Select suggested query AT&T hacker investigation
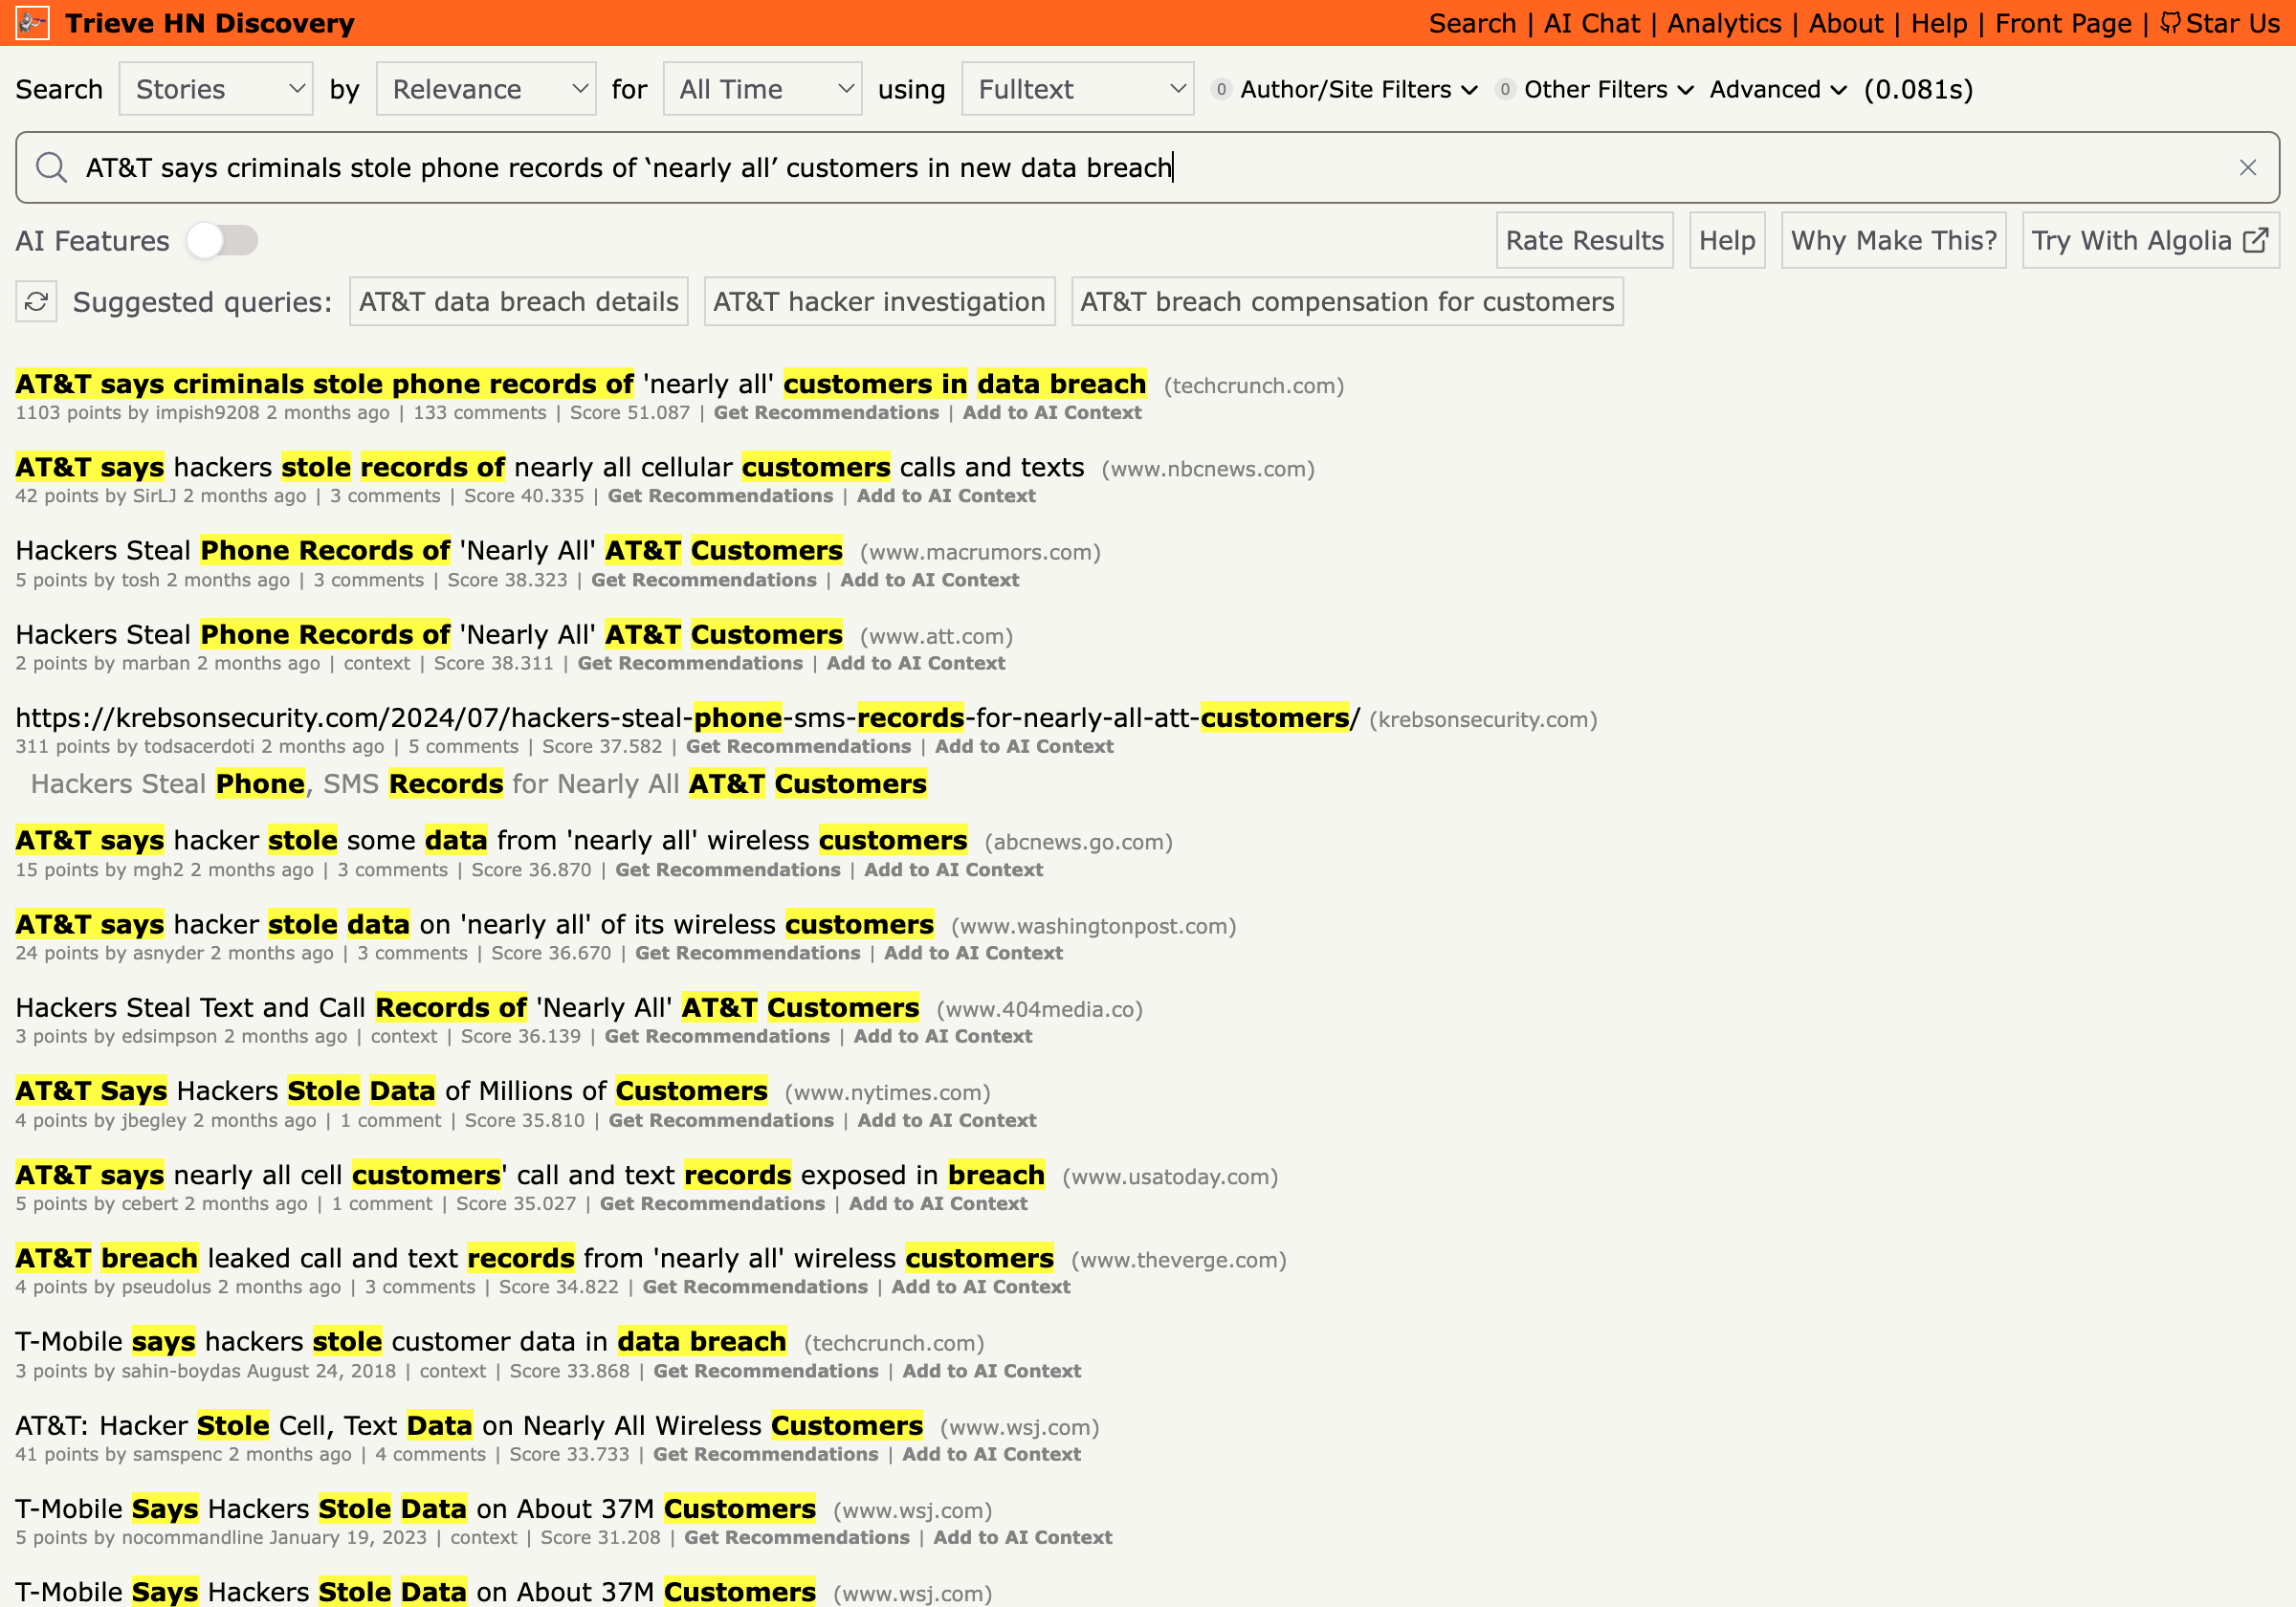 coord(879,301)
